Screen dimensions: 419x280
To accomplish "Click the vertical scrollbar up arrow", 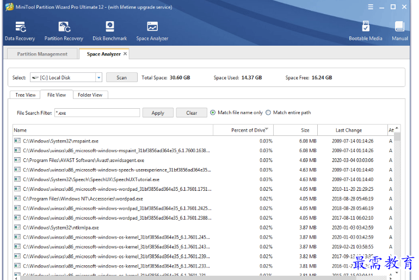I will pyautogui.click(x=397, y=128).
